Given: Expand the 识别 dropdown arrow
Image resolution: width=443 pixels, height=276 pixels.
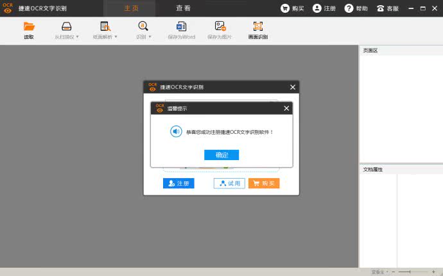Looking at the screenshot, I should click(150, 37).
